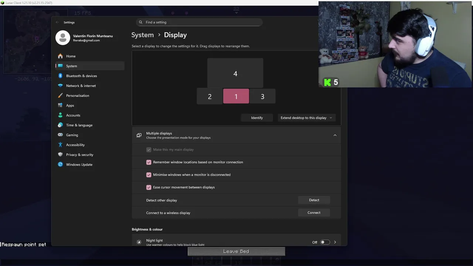Image resolution: width=473 pixels, height=266 pixels.
Task: Toggle Ease cursor movement between displays
Action: click(x=149, y=187)
